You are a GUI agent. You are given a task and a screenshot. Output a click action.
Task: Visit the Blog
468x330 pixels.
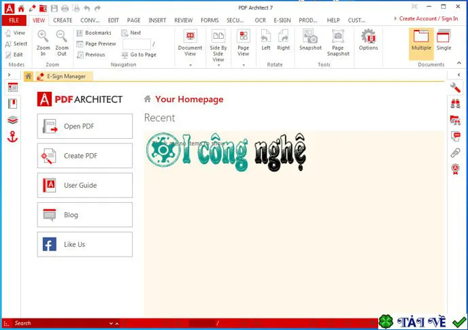pyautogui.click(x=85, y=215)
